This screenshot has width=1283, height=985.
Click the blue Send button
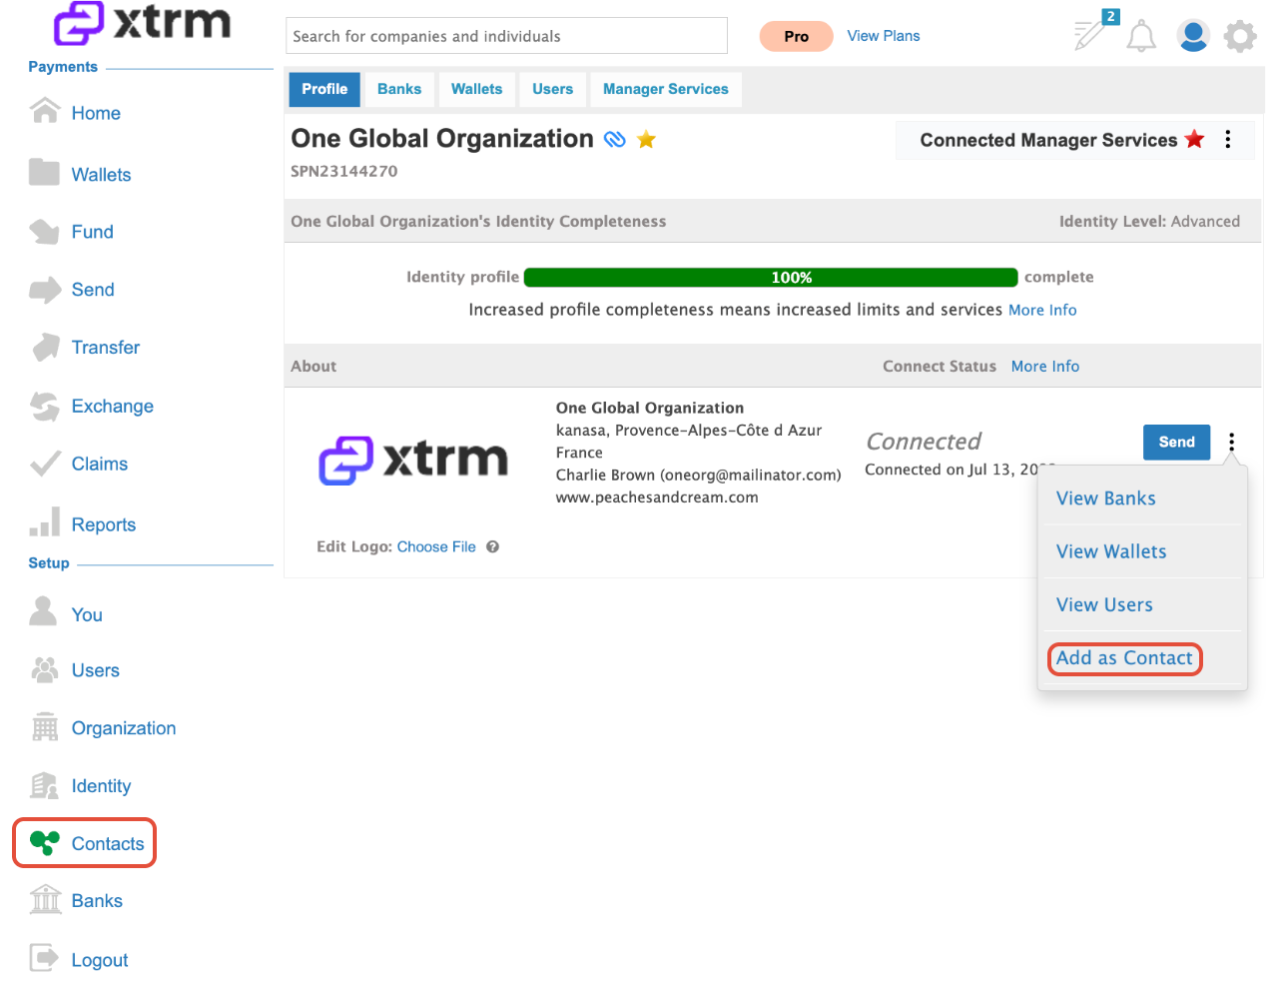(1176, 442)
